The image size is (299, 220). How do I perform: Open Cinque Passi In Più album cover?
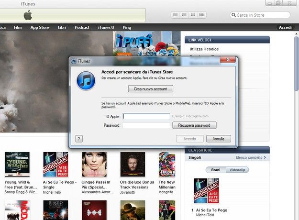(x=94, y=165)
